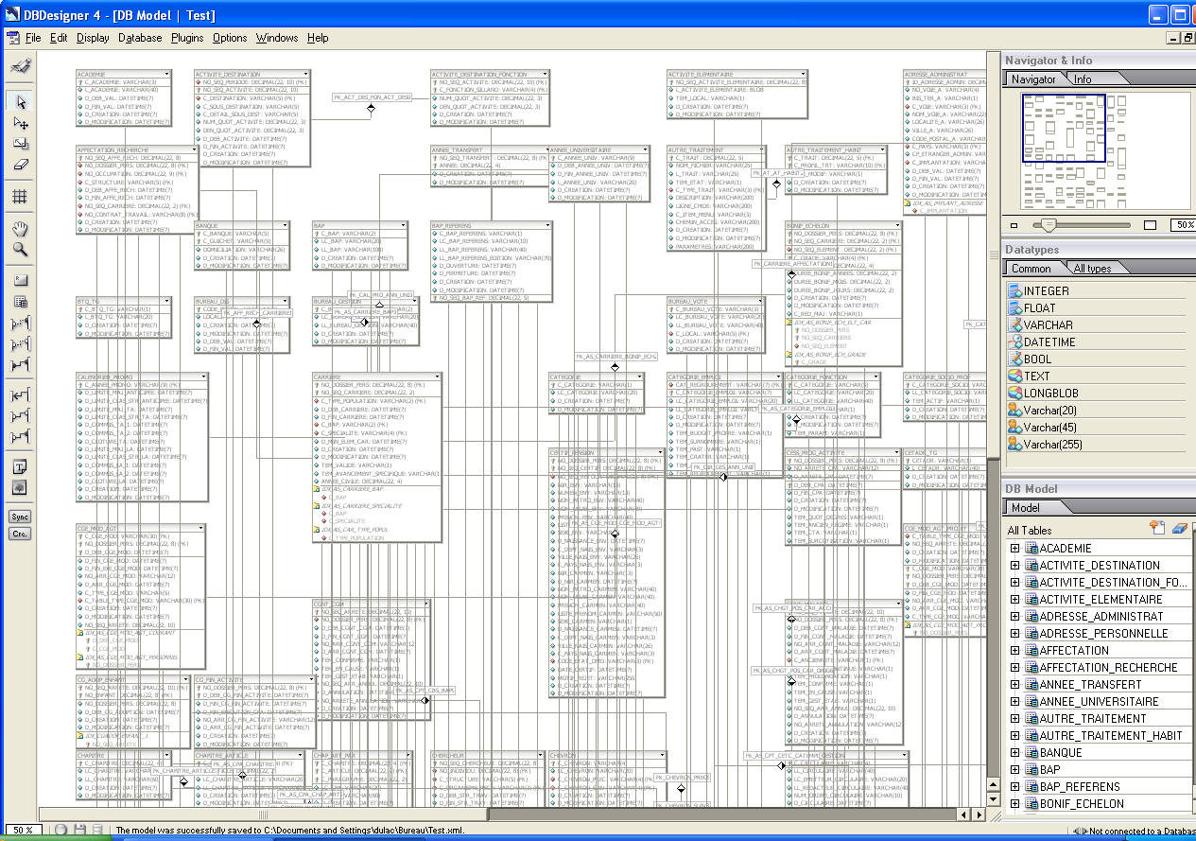The image size is (1196, 841).
Task: Expand ANNEE_TRANSFERT in All Tables list
Action: click(x=1015, y=685)
